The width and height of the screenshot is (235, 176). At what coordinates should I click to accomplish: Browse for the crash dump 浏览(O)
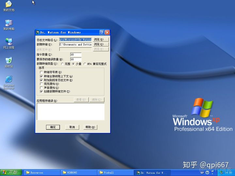point(101,44)
